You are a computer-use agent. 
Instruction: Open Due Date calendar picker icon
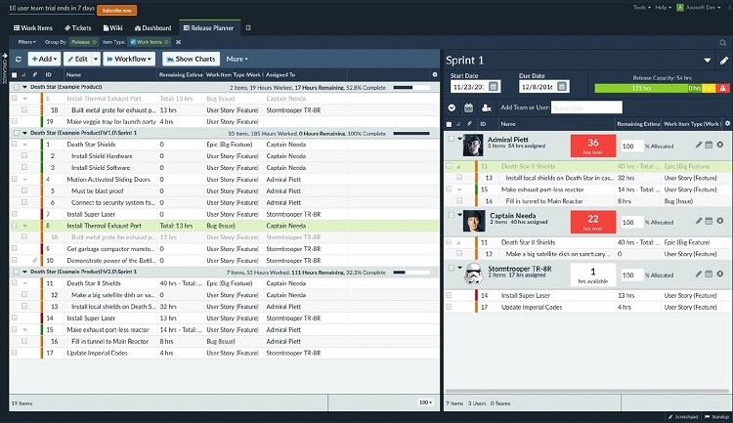562,87
